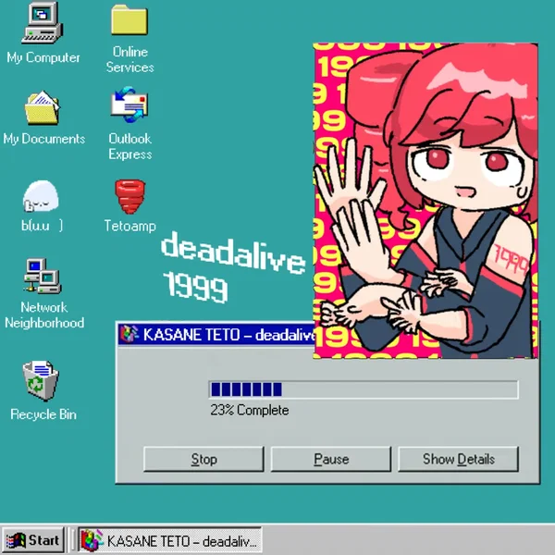Select the My Documents folder icon

tap(43, 107)
